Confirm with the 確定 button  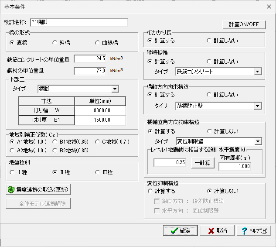click(181, 231)
